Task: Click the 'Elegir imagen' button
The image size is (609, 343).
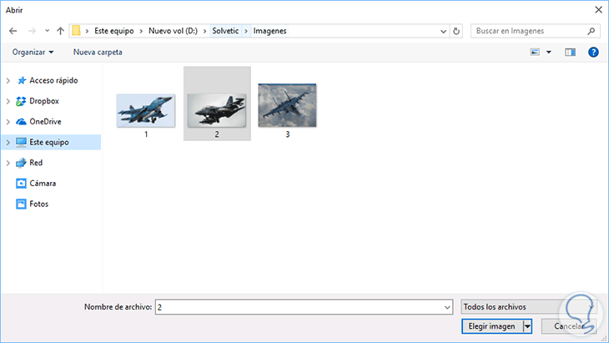Action: tap(491, 326)
